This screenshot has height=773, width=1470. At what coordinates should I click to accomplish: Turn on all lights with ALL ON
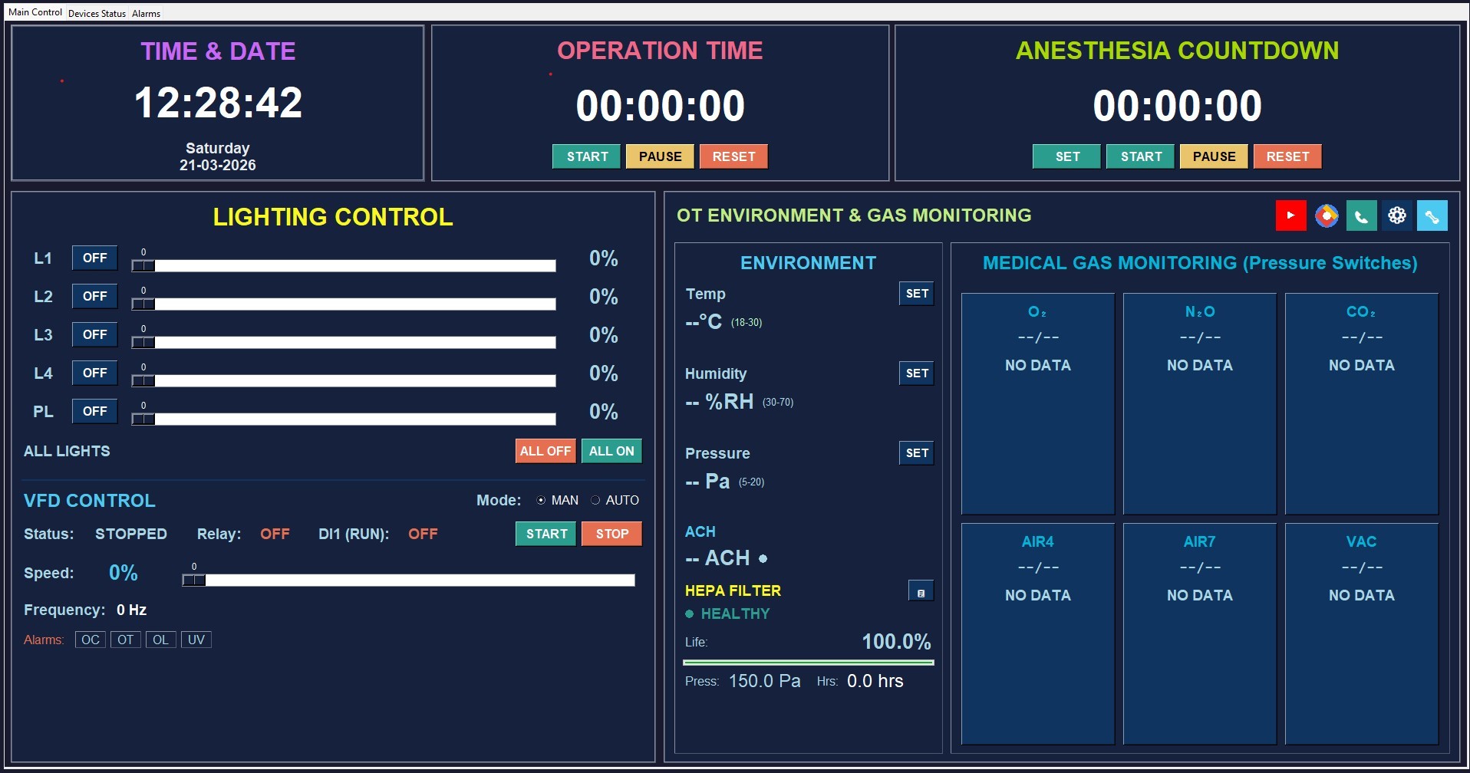click(x=611, y=451)
